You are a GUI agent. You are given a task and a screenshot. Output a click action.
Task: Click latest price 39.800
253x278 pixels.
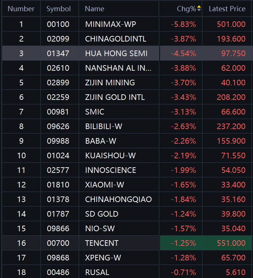click(x=233, y=214)
